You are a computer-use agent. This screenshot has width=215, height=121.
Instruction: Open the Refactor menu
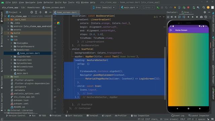[48, 2]
